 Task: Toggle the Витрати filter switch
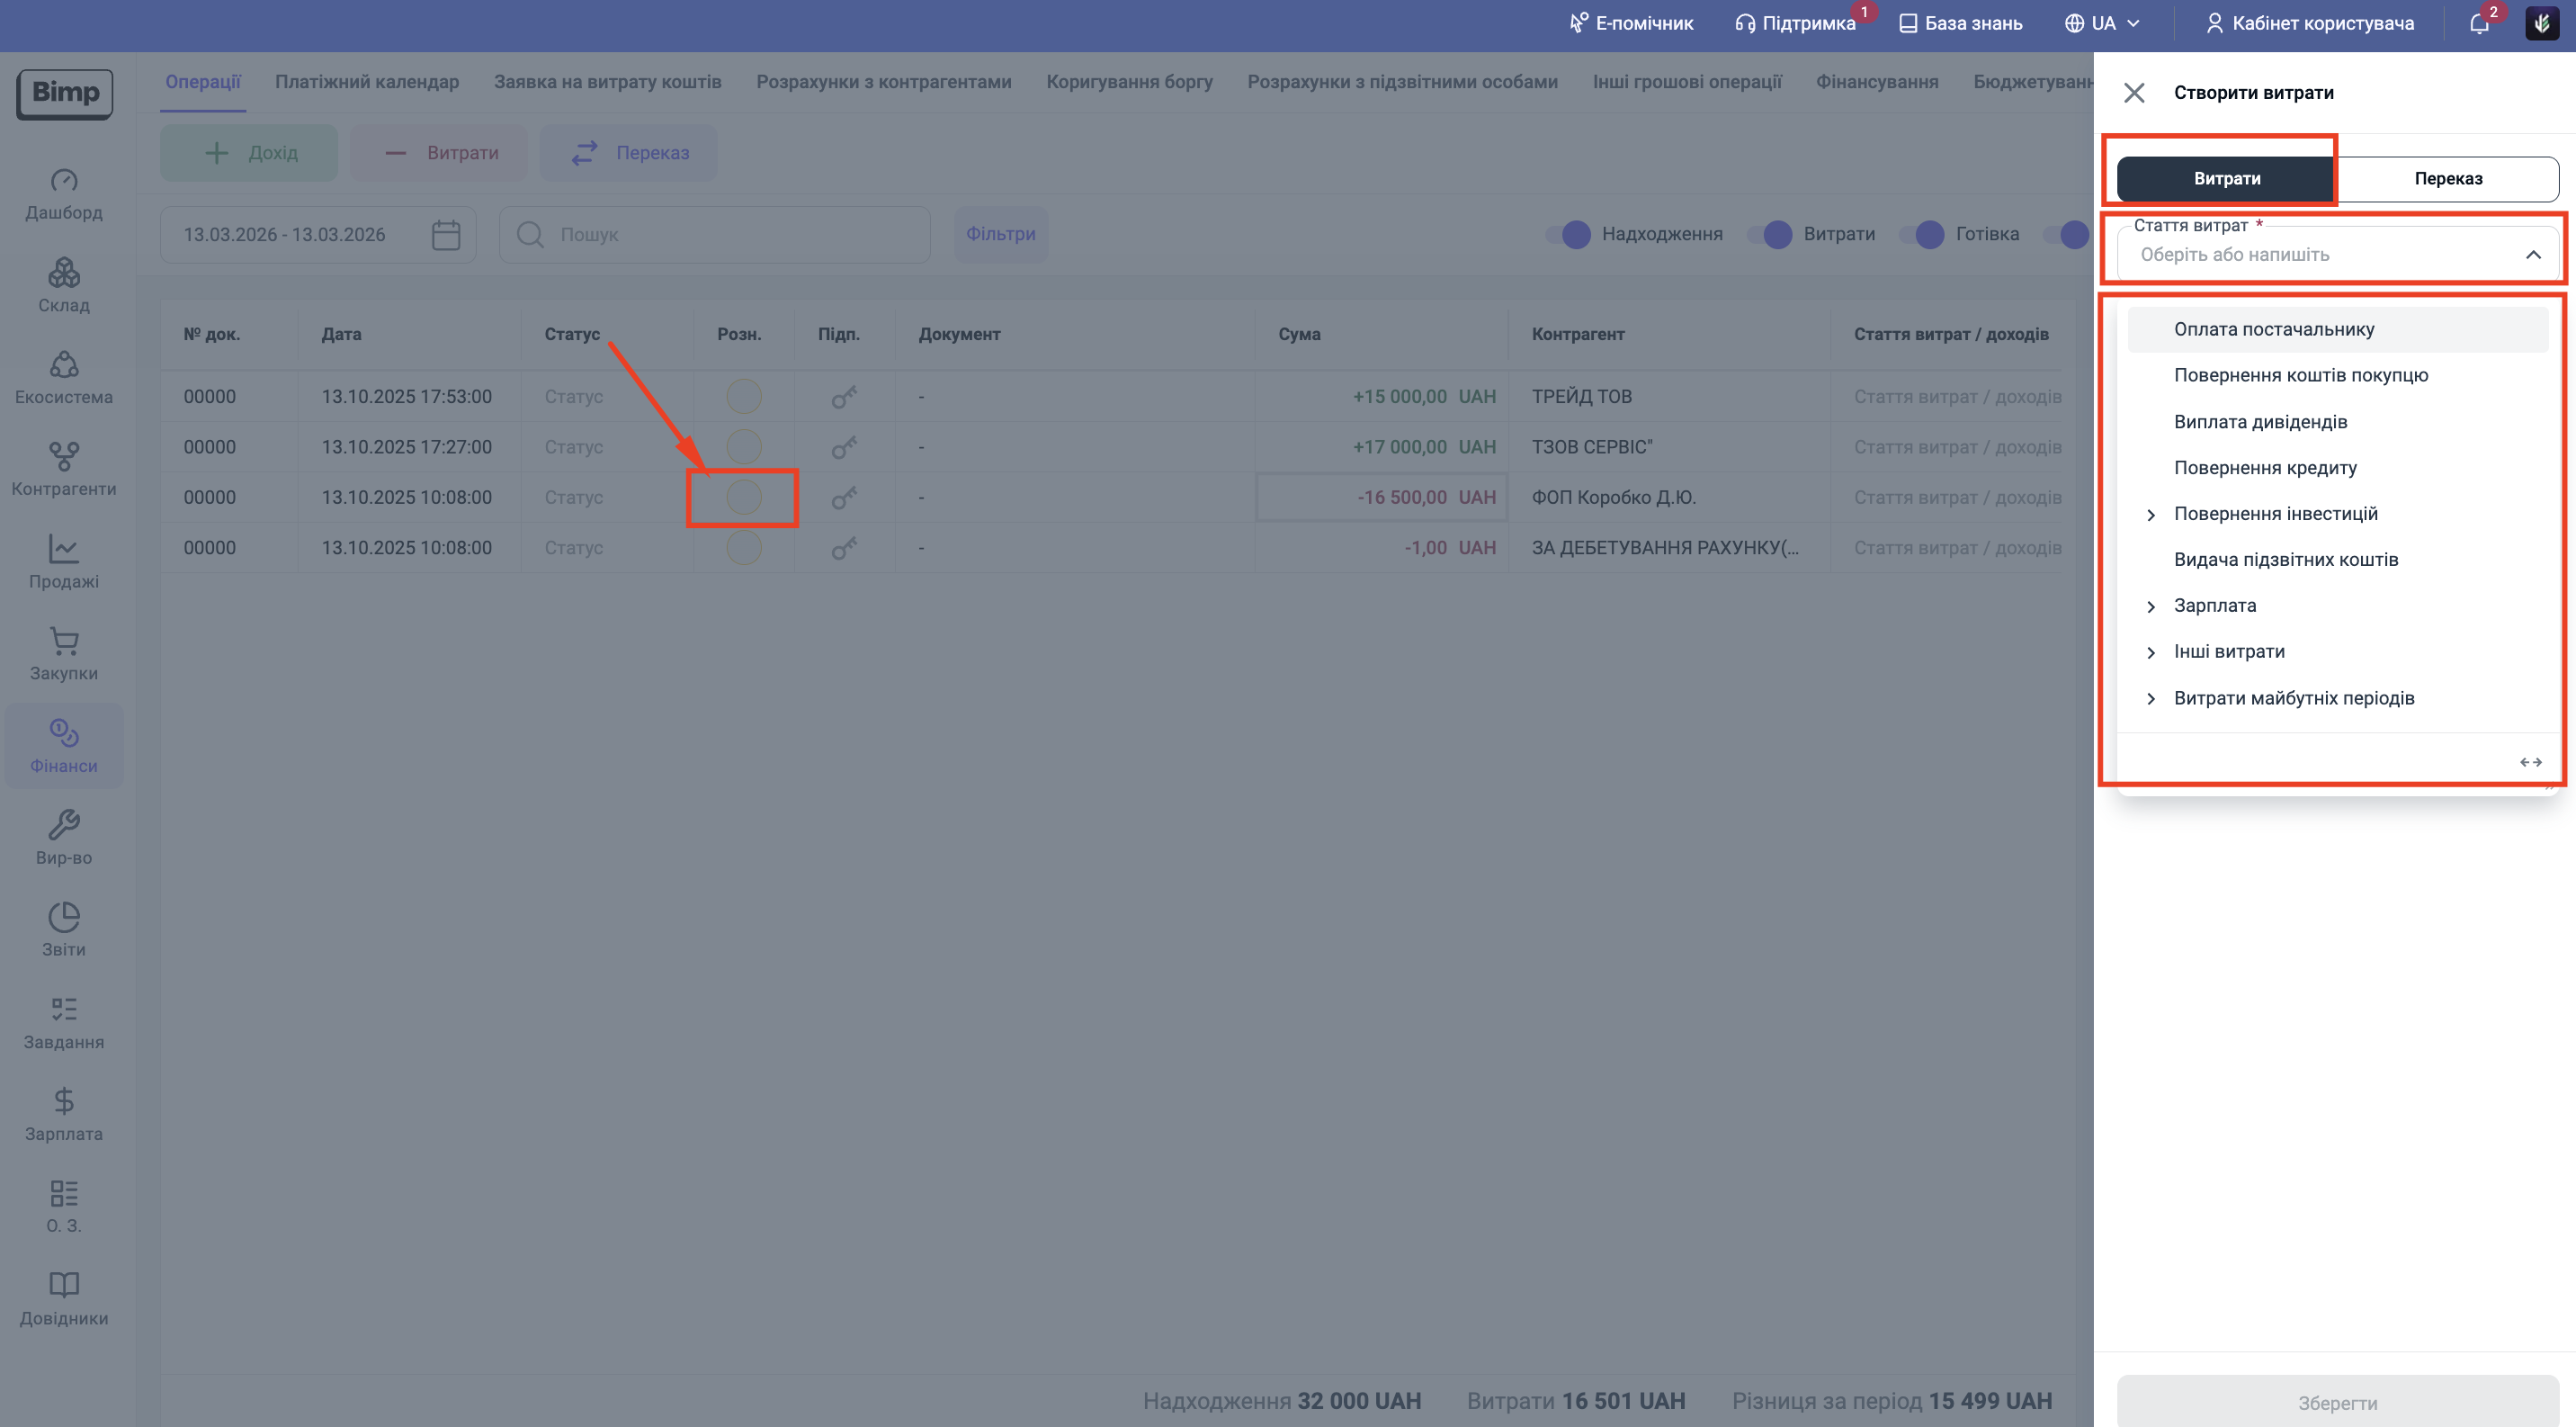(x=1771, y=235)
